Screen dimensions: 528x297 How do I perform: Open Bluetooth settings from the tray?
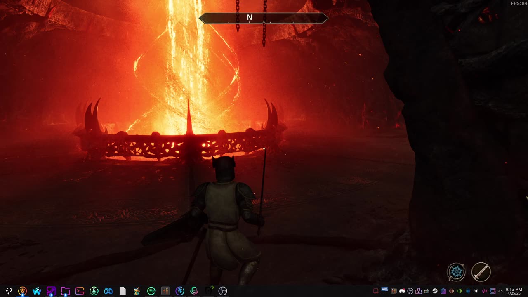[468, 291]
